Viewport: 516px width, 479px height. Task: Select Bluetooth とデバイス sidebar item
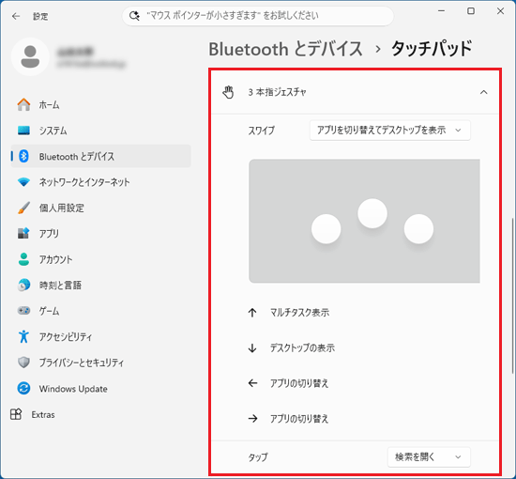pos(100,156)
